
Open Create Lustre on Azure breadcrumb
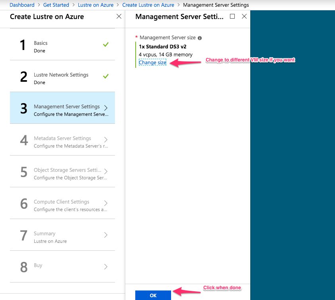(148, 5)
